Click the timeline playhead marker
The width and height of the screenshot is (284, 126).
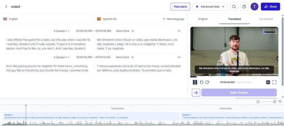point(26,105)
